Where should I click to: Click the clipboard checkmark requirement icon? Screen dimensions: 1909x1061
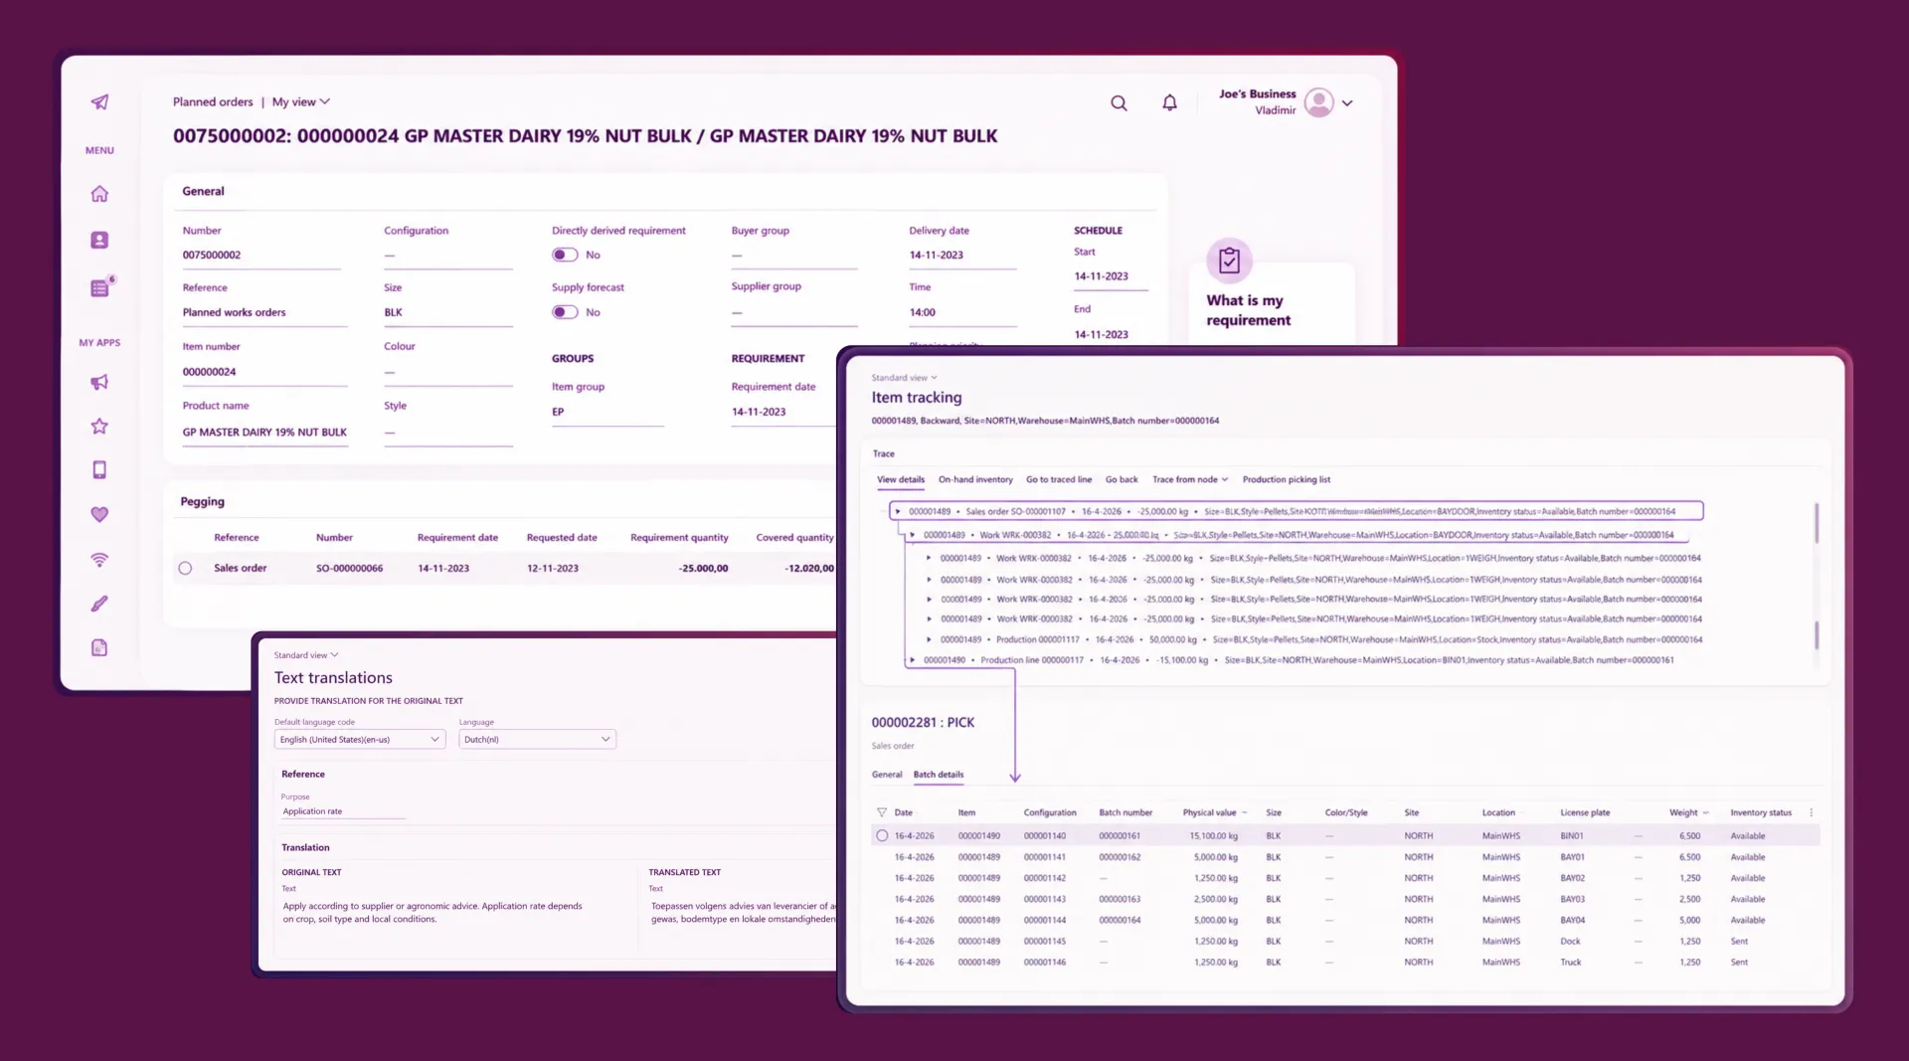pyautogui.click(x=1229, y=261)
